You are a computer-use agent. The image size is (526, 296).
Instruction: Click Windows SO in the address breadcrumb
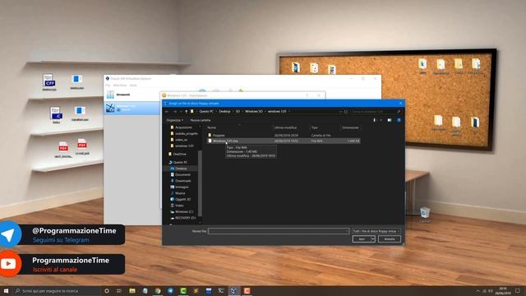[254, 112]
